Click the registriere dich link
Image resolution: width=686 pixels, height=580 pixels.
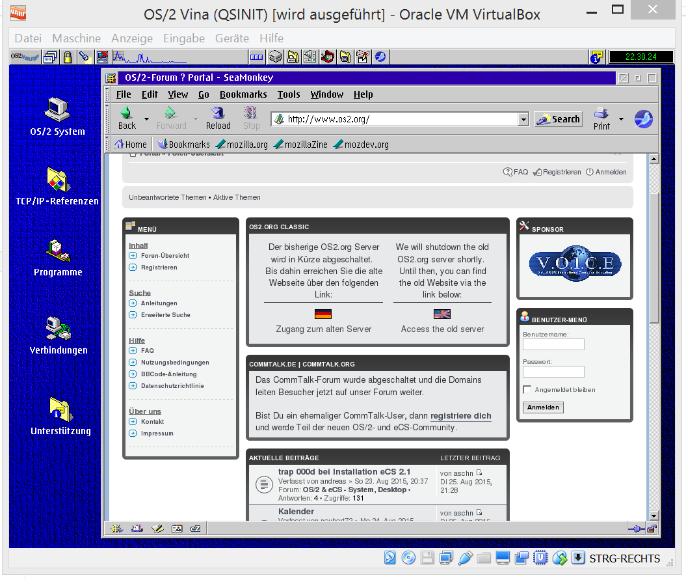coord(460,416)
